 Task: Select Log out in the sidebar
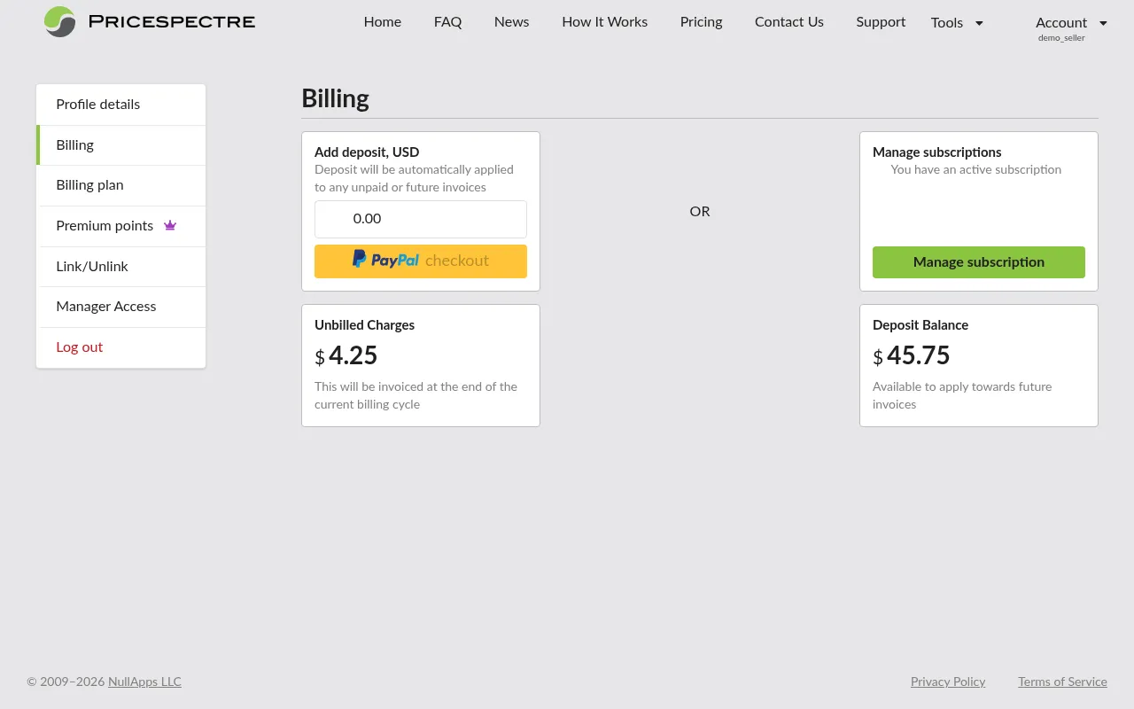[79, 347]
